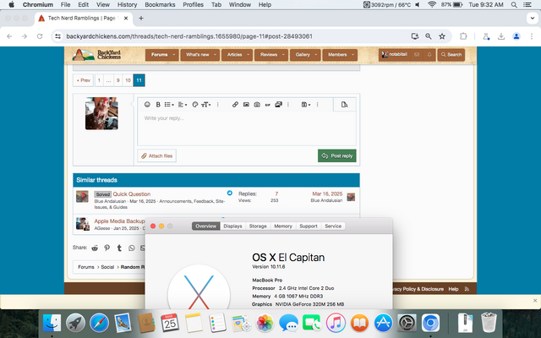Open the History menu in menu bar

(x=127, y=5)
